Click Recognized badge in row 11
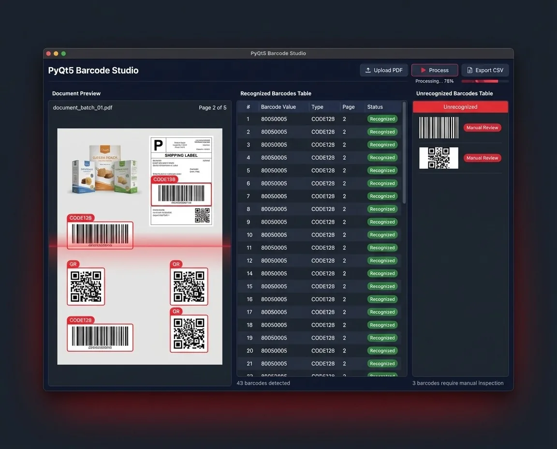This screenshot has height=449, width=557. tap(382, 247)
